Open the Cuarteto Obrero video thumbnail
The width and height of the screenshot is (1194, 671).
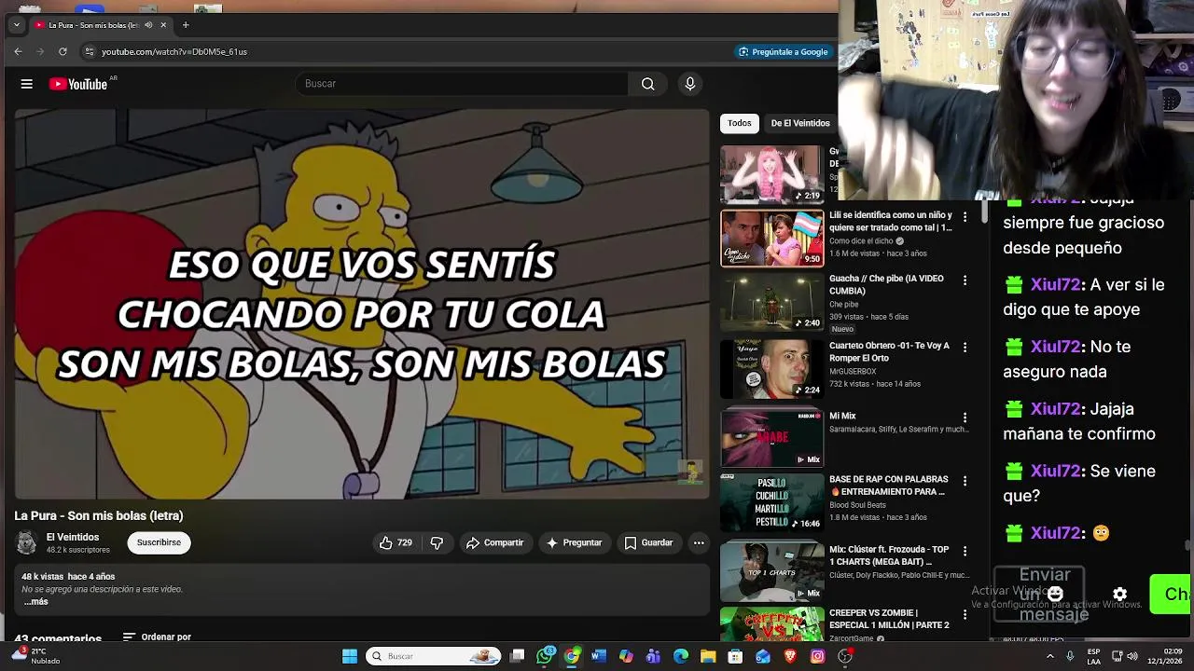[772, 369]
